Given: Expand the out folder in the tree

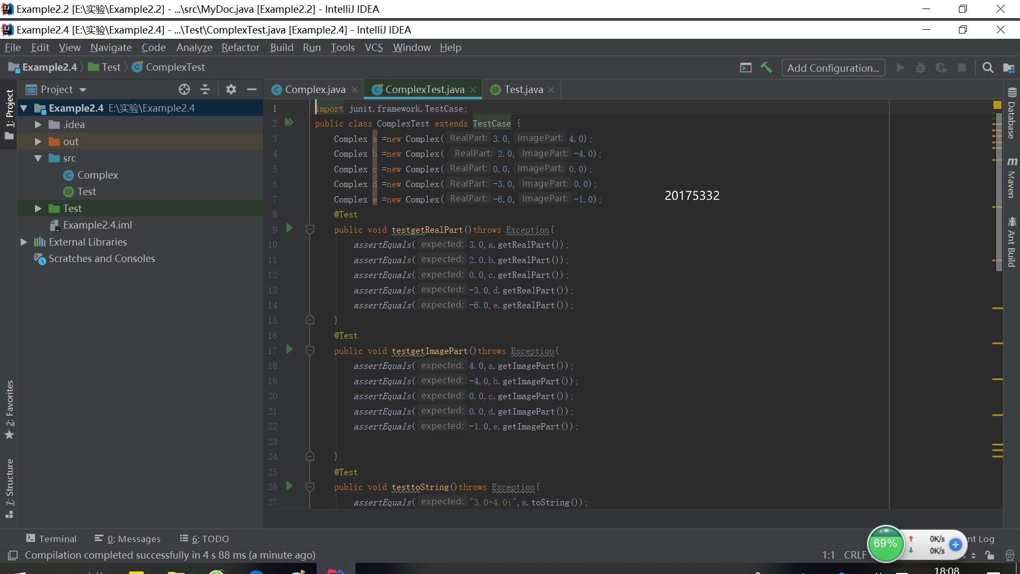Looking at the screenshot, I should coord(38,141).
